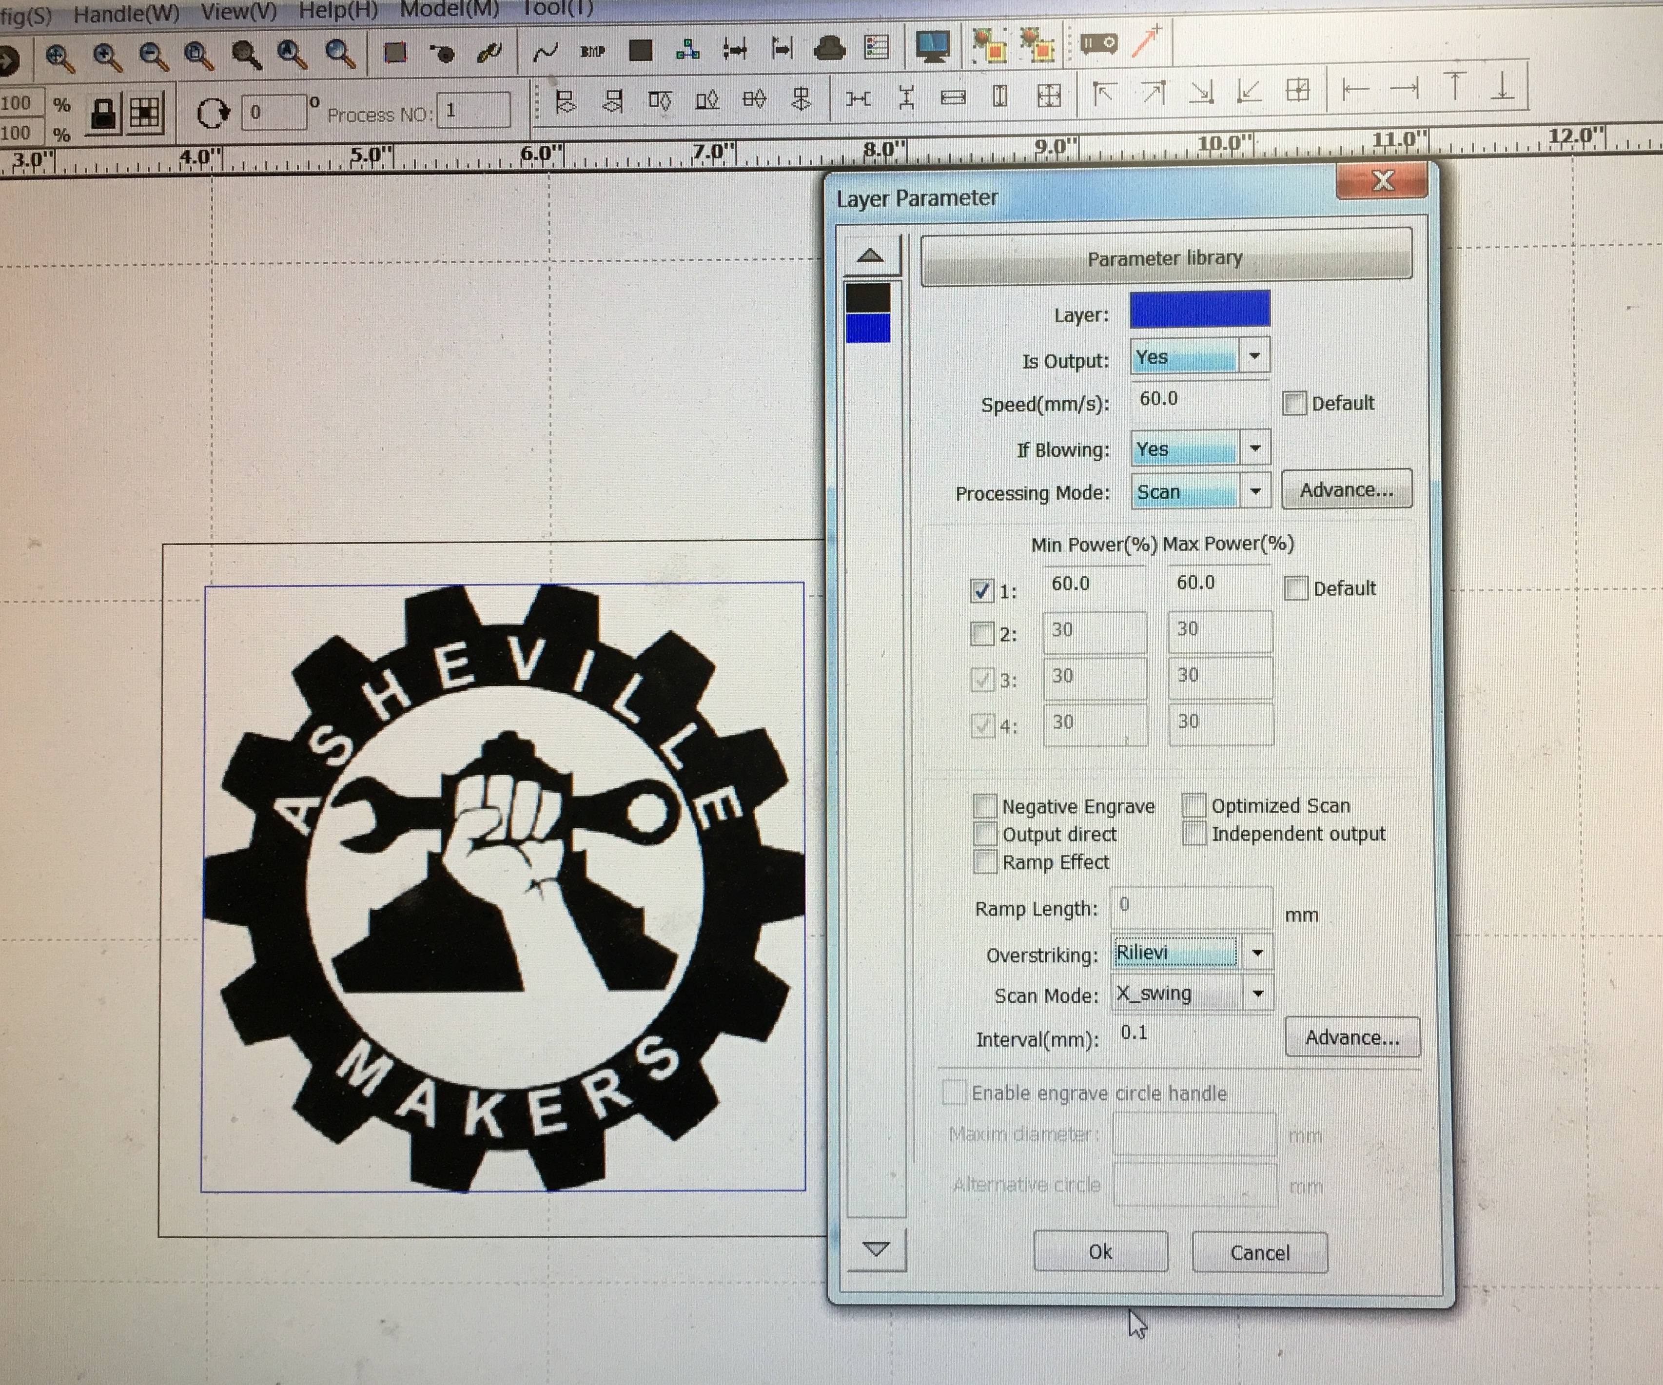The image size is (1663, 1385).
Task: Choose the square frame cut-preview icon
Action: pos(394,53)
